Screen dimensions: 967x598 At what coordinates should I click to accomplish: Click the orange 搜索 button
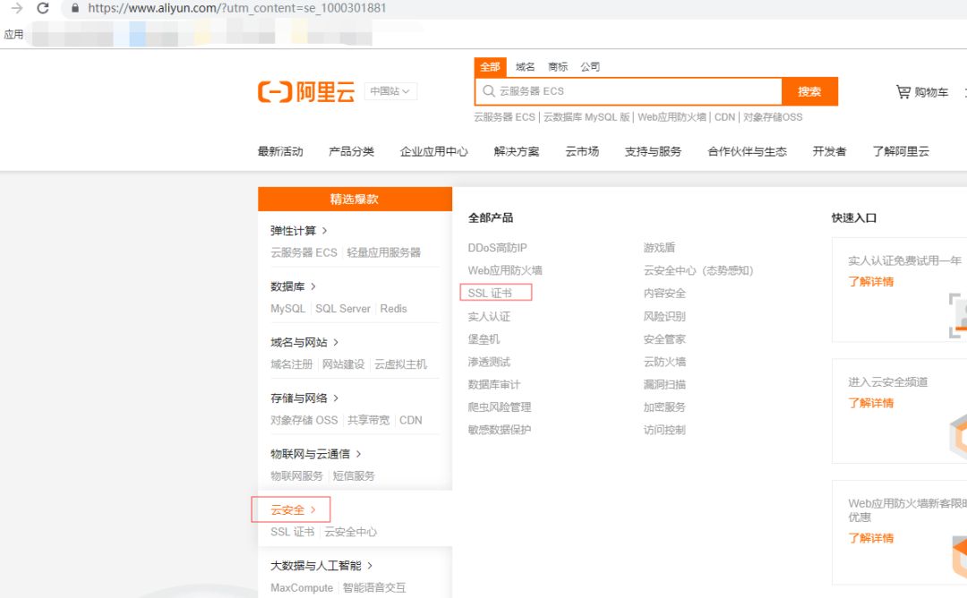pyautogui.click(x=809, y=91)
